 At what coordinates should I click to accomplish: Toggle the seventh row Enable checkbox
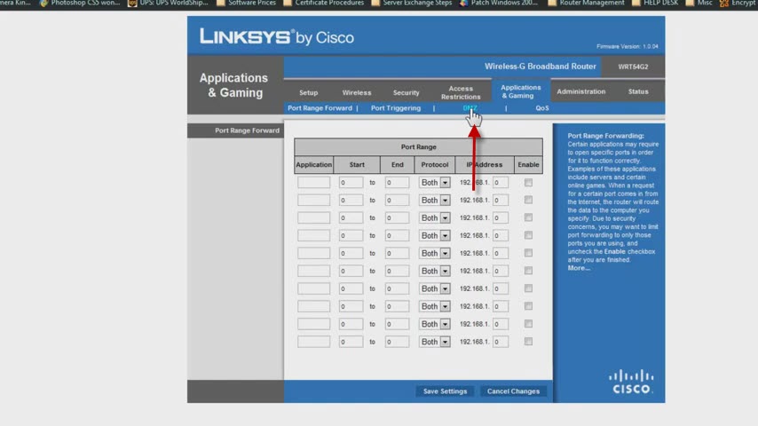[x=528, y=288]
